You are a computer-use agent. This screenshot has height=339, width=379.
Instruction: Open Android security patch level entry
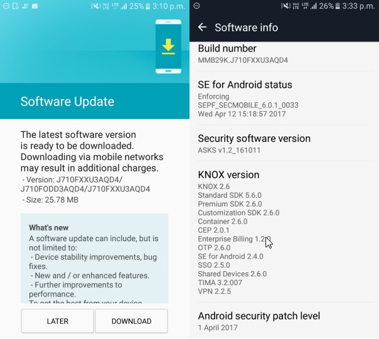tap(284, 321)
